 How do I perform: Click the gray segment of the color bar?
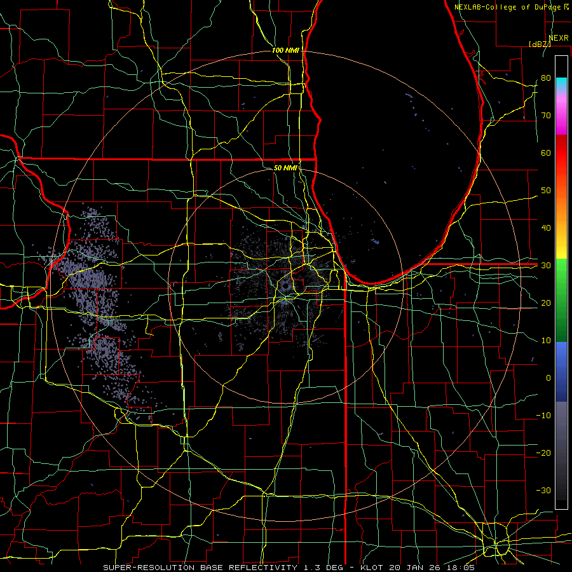click(x=561, y=451)
